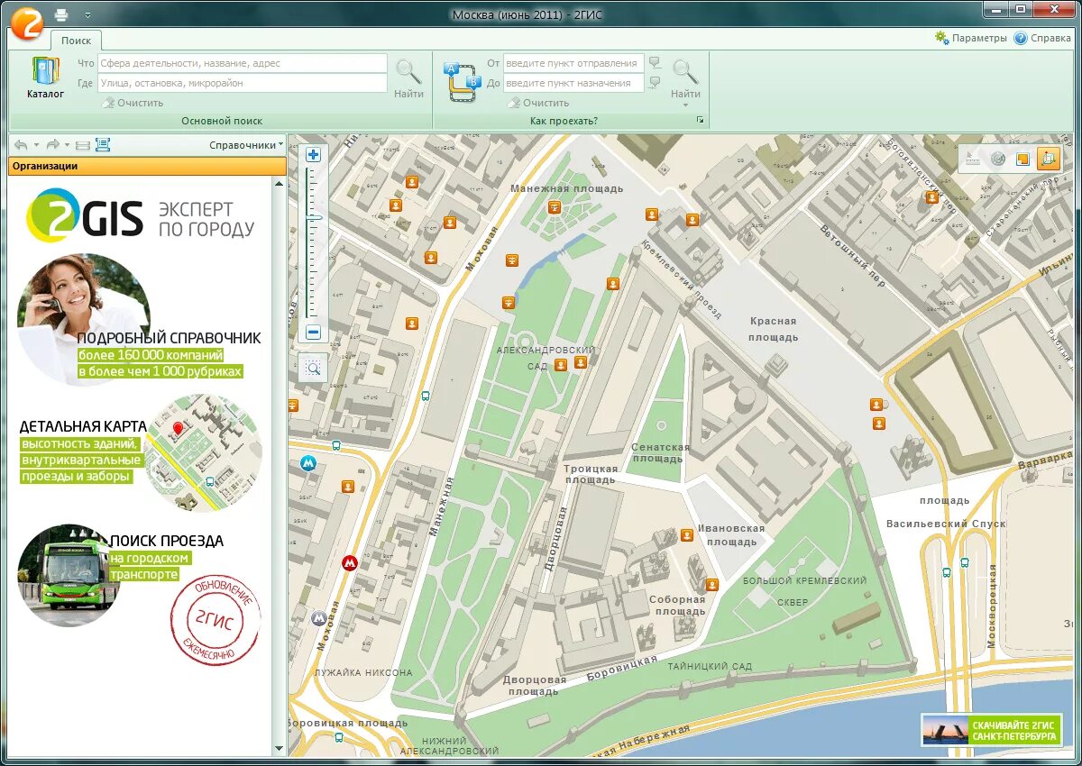
Task: Click the grey metro icon near Моховая
Action: coord(317,618)
